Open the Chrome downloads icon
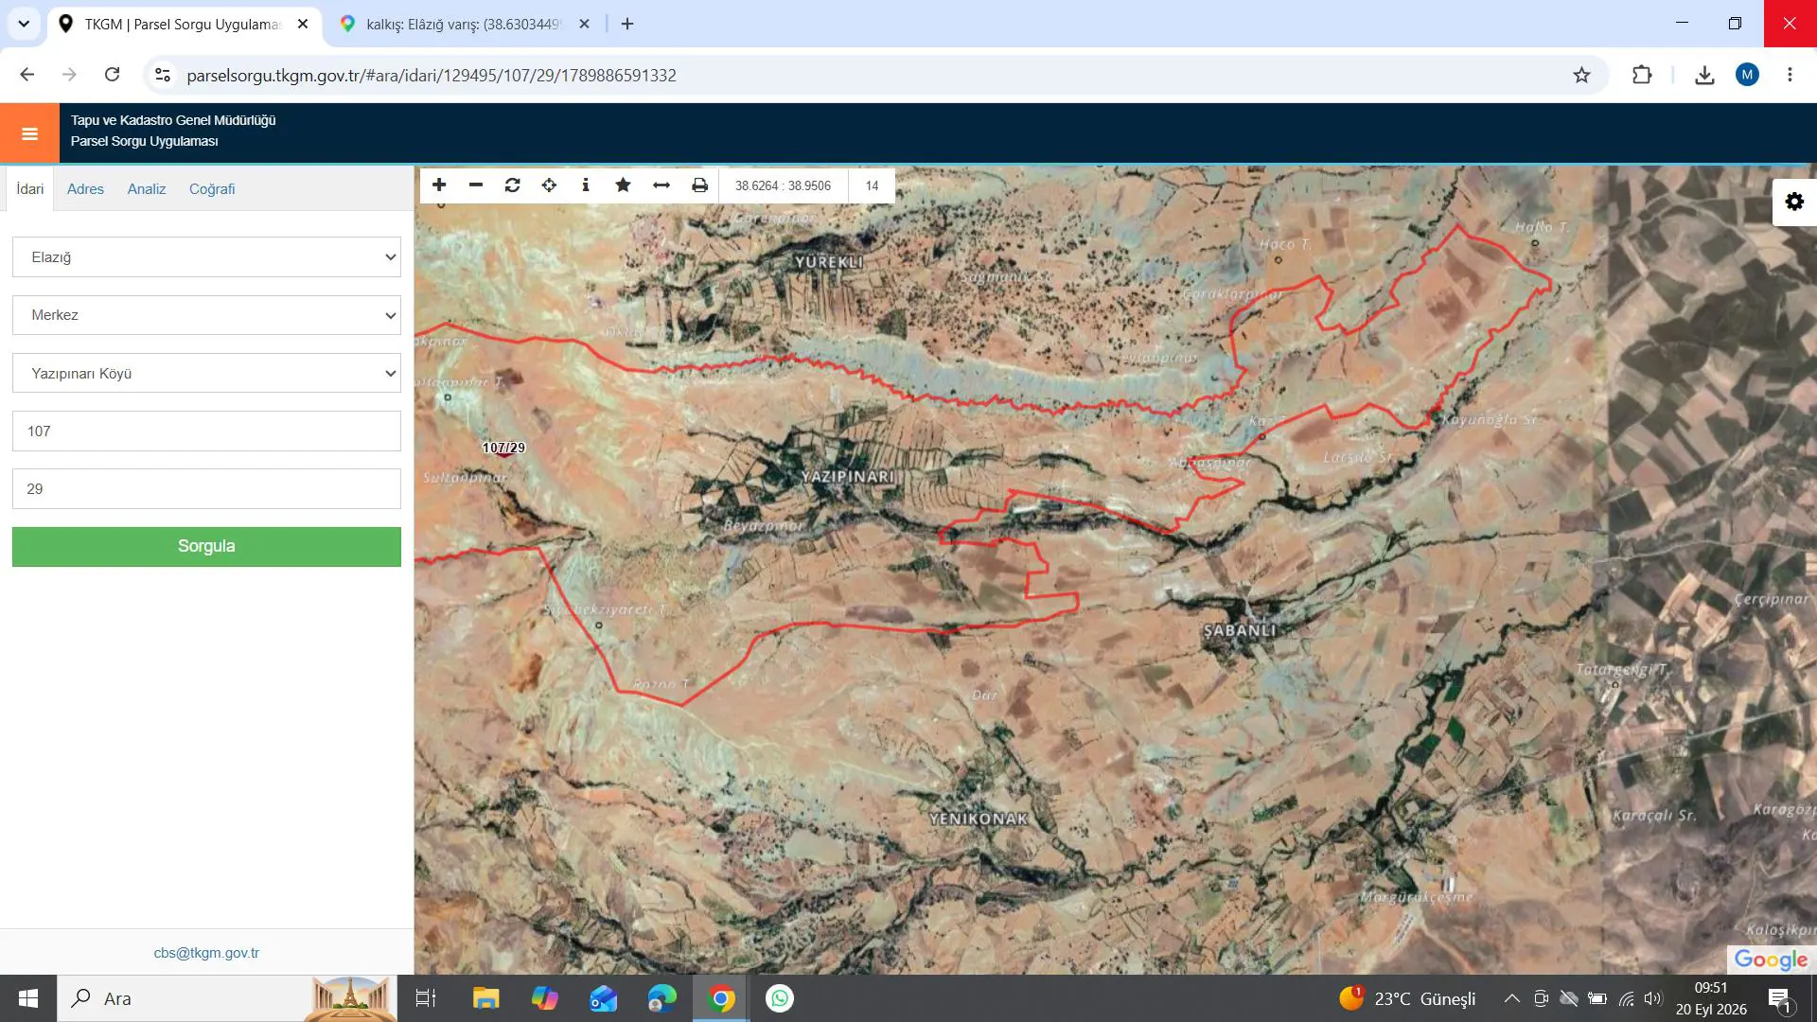The image size is (1817, 1022). tap(1704, 75)
